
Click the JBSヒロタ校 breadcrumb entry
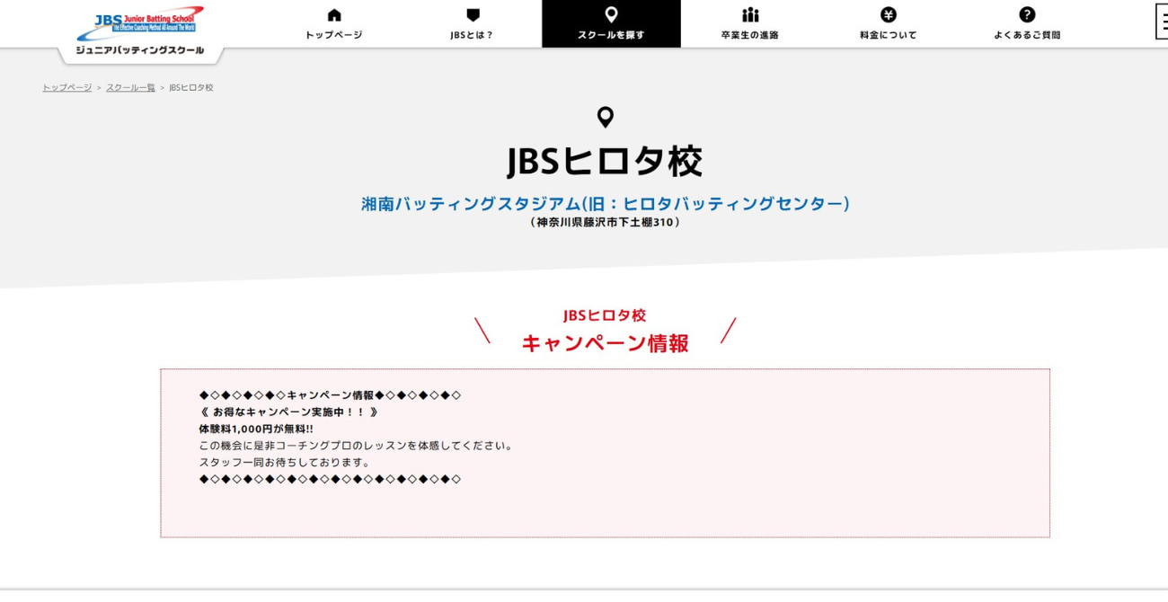[189, 87]
